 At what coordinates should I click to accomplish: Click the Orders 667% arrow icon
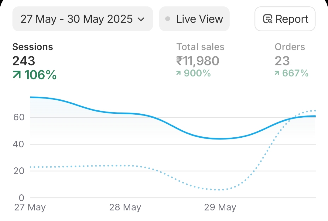click(x=277, y=73)
